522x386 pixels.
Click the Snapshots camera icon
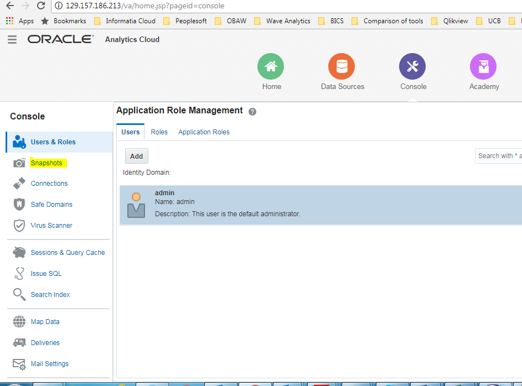(x=19, y=163)
